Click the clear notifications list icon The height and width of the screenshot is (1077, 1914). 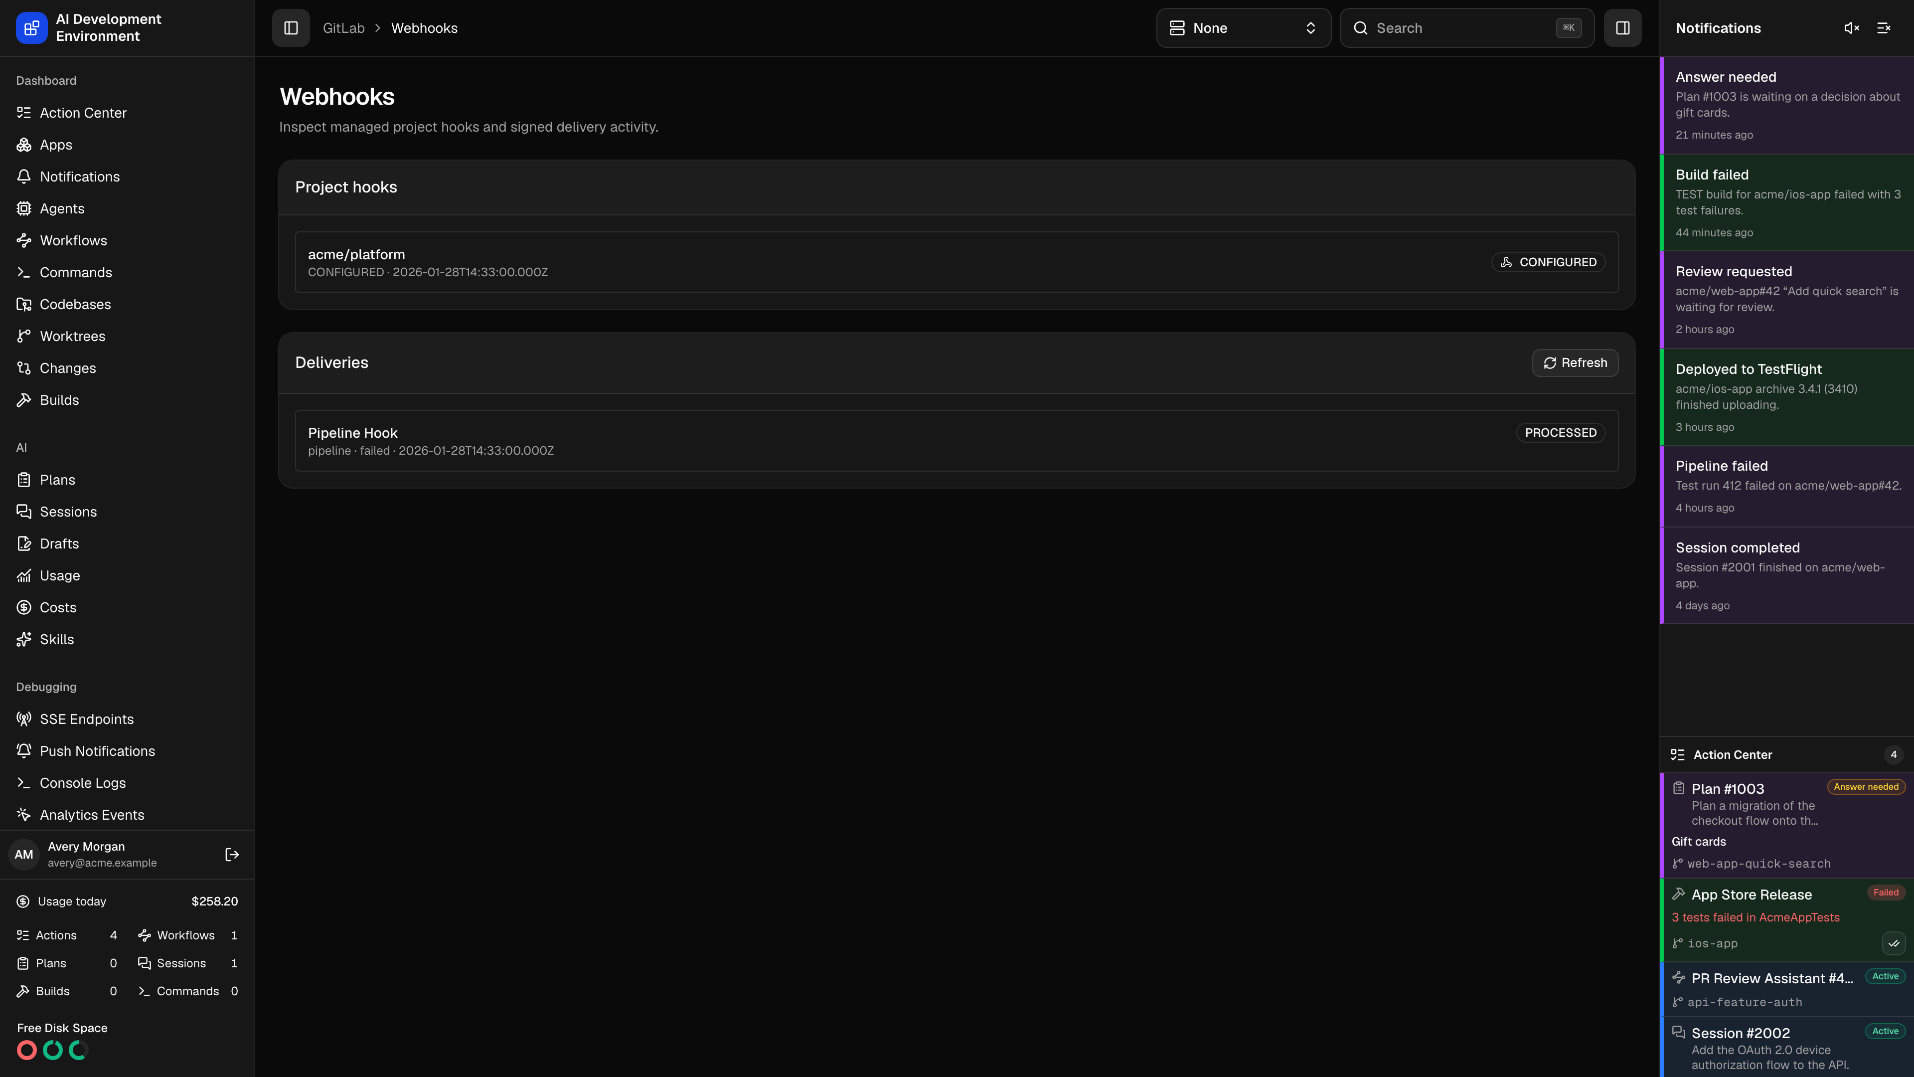1884,27
